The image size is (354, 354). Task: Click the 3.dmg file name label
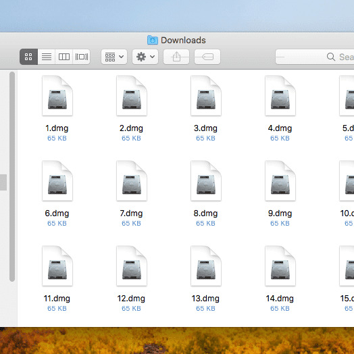pos(205,128)
